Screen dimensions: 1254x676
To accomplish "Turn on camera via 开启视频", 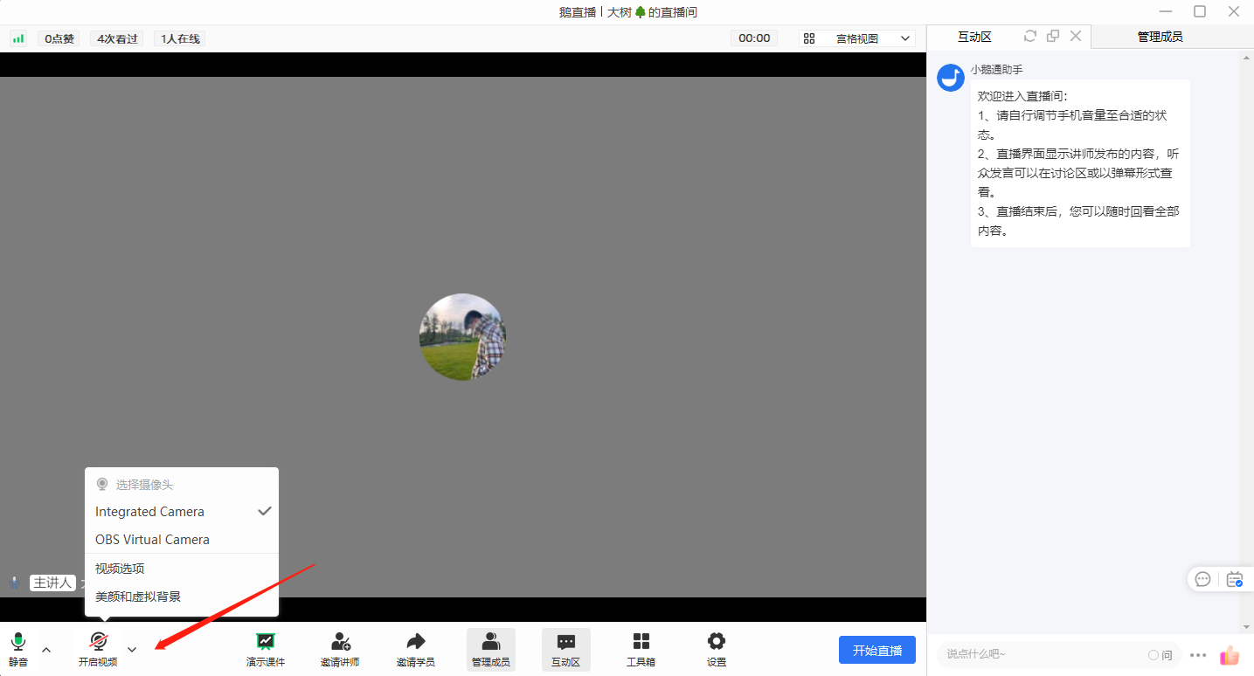I will click(x=98, y=649).
